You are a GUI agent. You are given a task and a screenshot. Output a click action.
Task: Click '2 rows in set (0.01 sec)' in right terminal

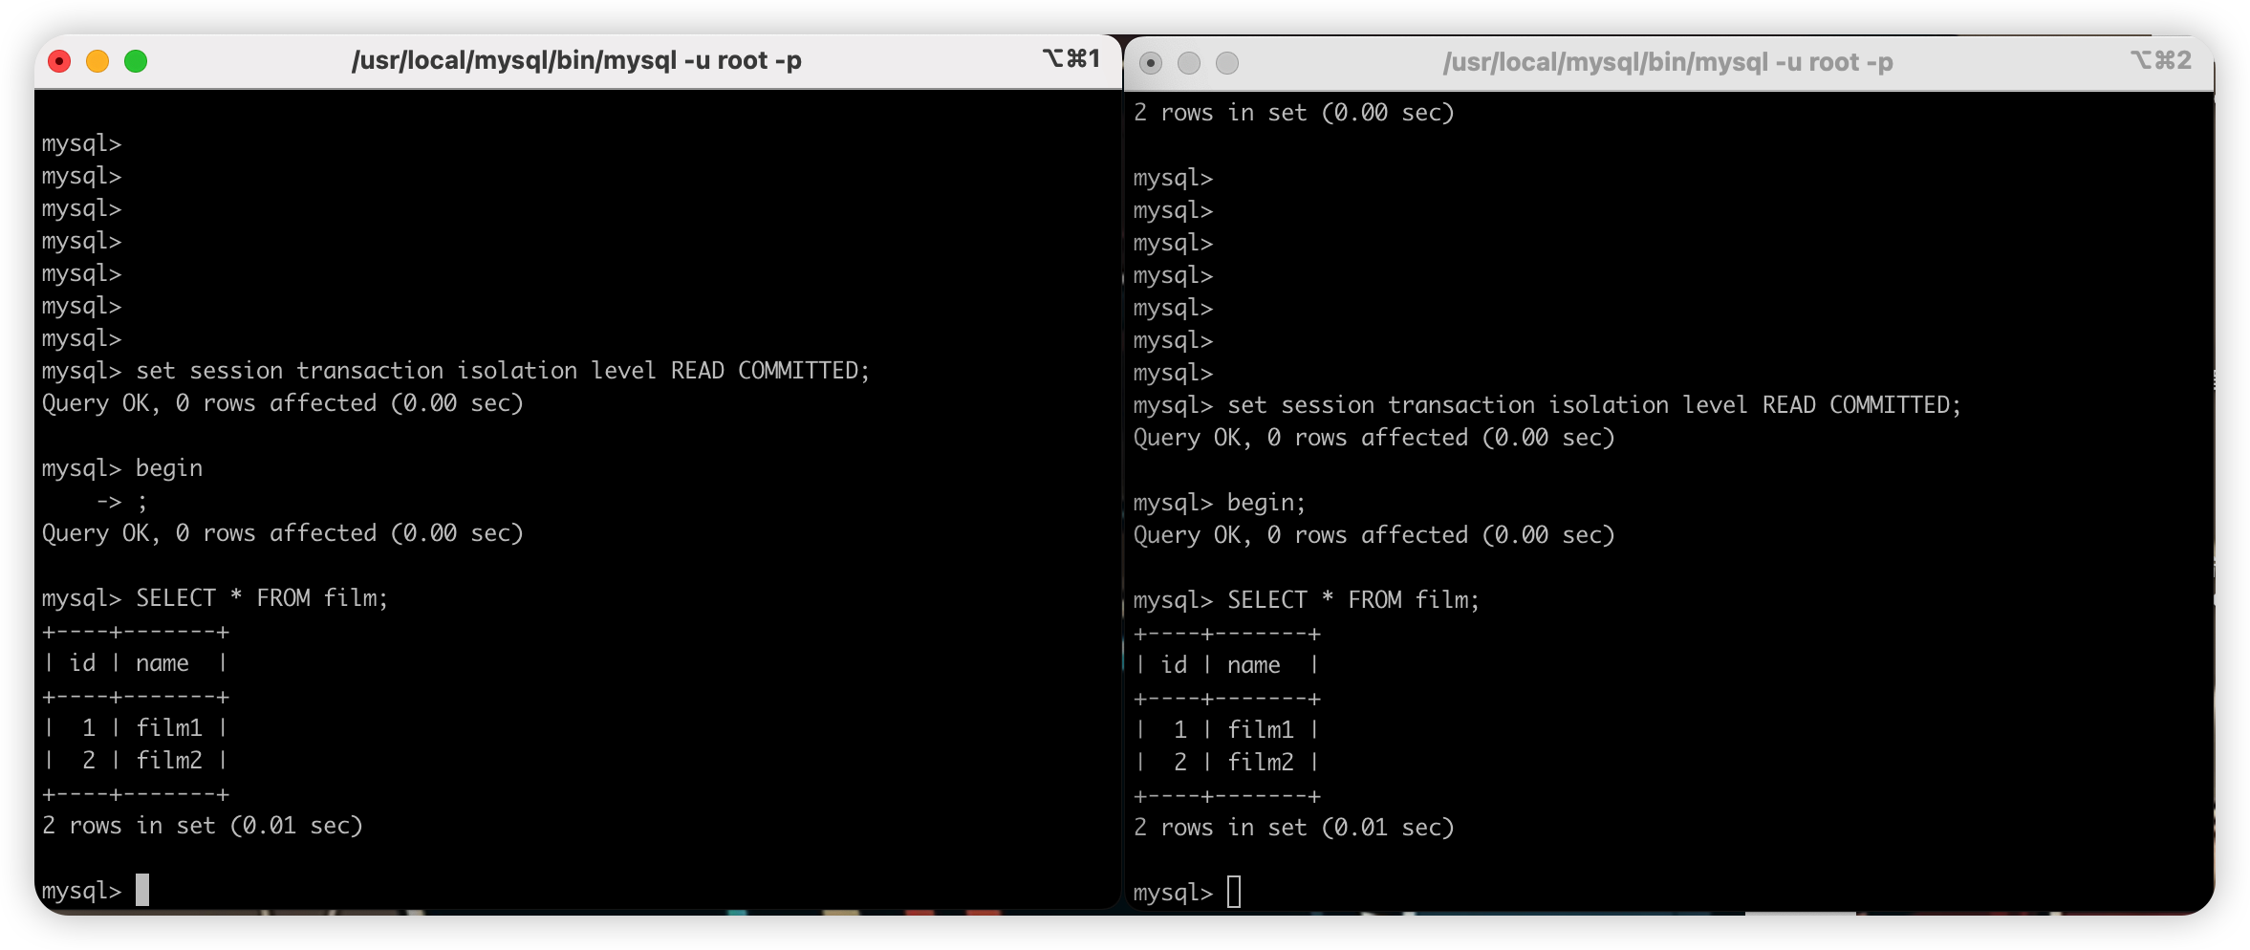(1294, 828)
